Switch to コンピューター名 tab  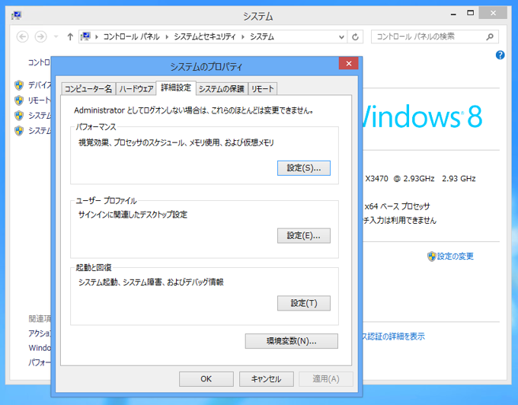pos(88,89)
